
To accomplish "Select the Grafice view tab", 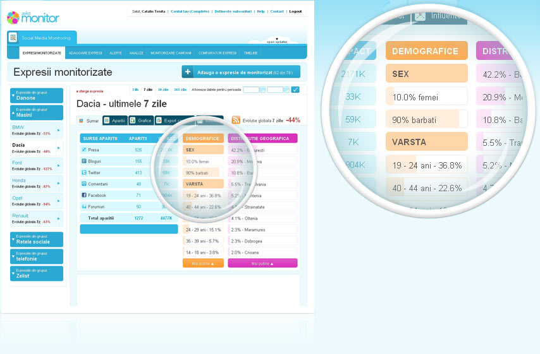I will tap(141, 121).
